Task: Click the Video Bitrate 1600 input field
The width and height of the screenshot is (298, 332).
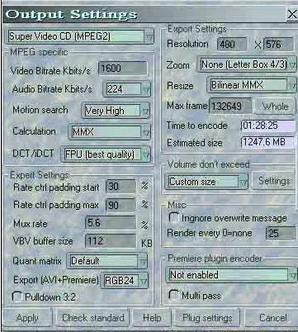Action: (x=123, y=69)
